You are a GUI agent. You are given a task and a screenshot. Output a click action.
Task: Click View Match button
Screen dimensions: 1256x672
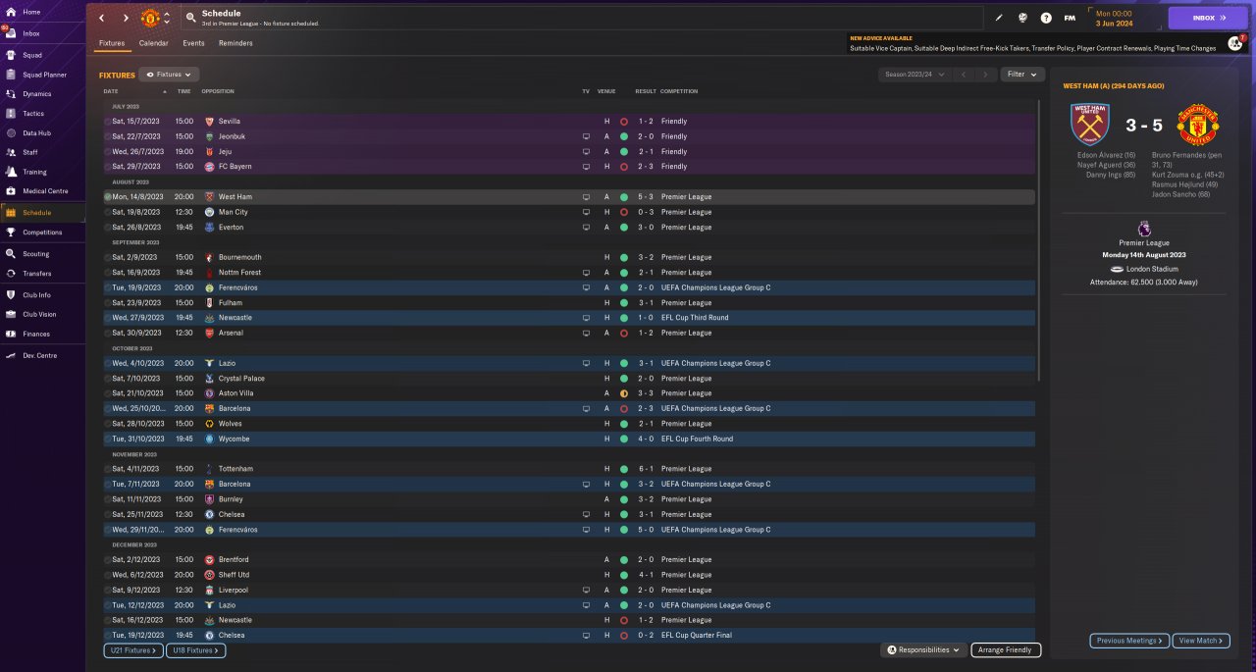tap(1200, 641)
